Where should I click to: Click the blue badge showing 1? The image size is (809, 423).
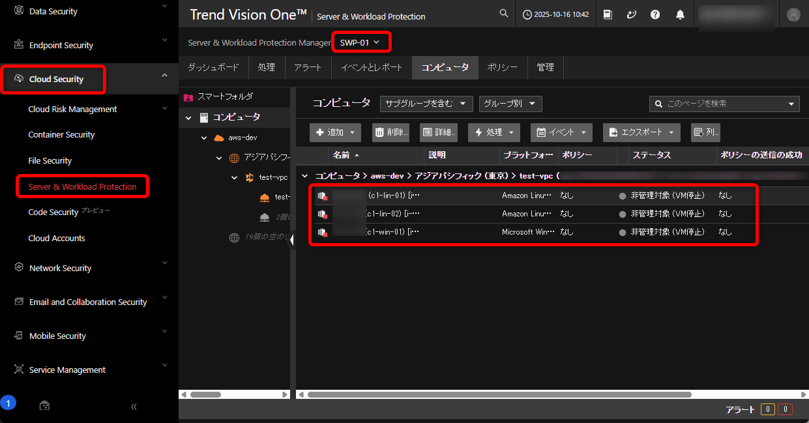[8, 403]
